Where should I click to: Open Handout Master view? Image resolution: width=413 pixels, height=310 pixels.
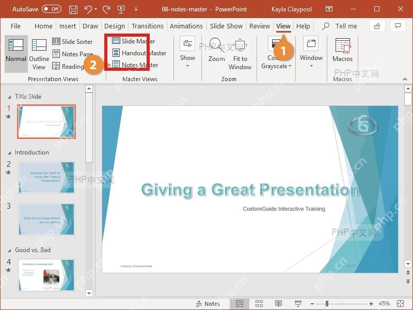[139, 53]
